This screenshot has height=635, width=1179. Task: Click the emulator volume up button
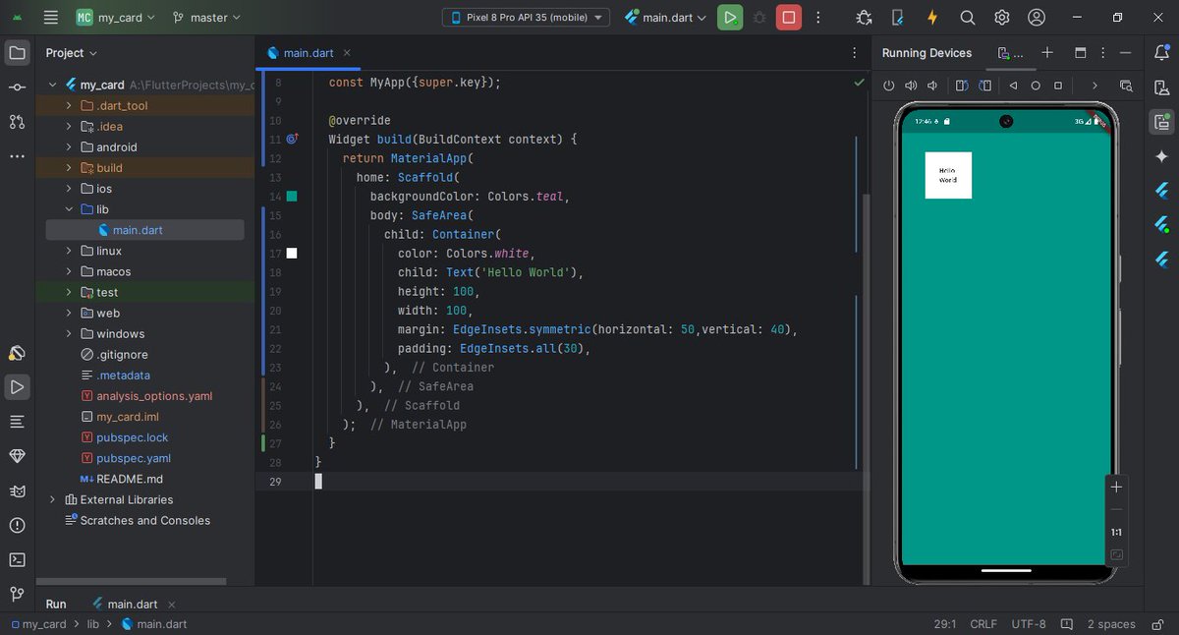point(911,86)
